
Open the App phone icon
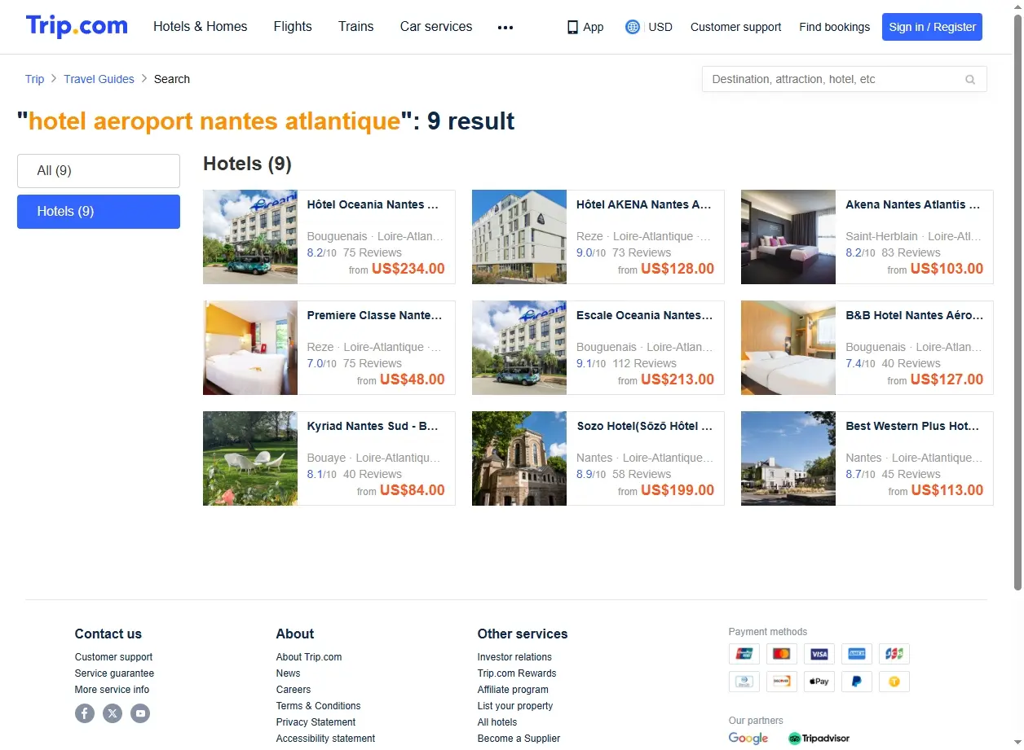click(572, 27)
